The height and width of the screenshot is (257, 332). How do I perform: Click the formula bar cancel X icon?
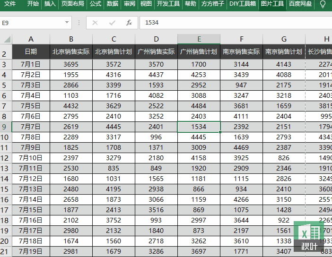[95, 23]
